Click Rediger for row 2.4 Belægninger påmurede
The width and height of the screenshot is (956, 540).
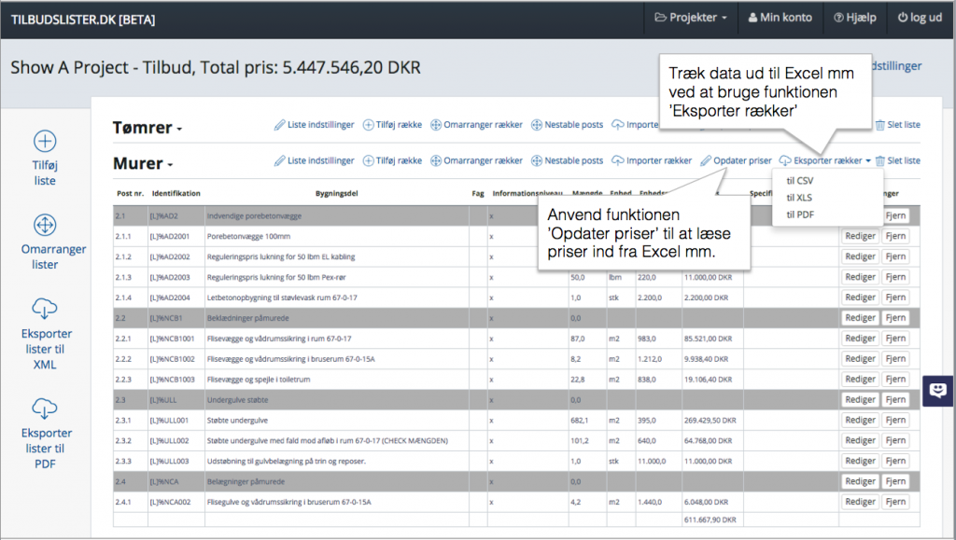coord(860,481)
